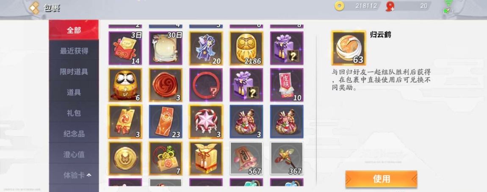This screenshot has width=487, height=192.
Task: Choose the 皮肤 skin ticket item
Action: click(x=287, y=85)
